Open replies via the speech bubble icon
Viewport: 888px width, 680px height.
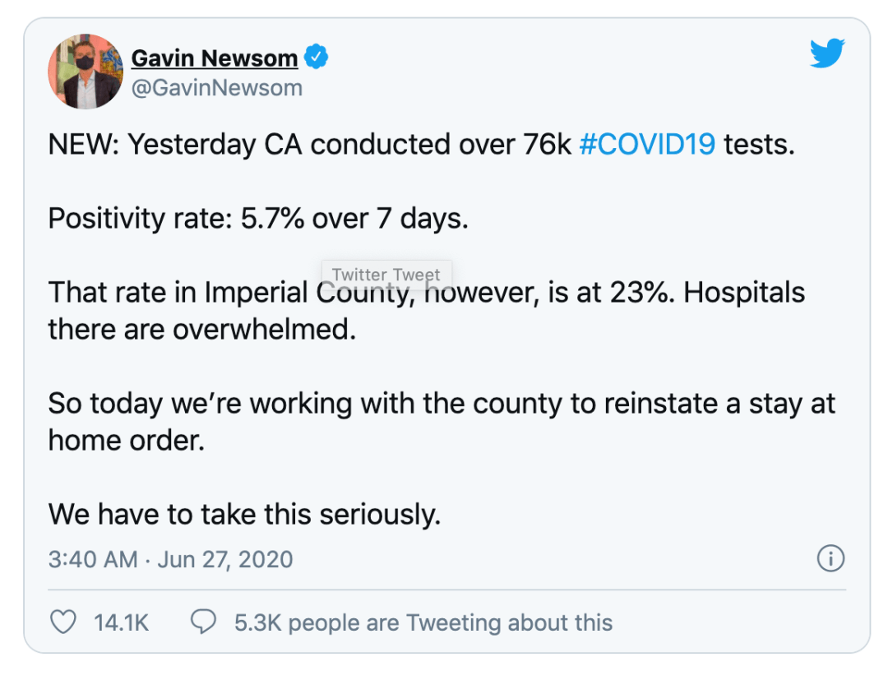tap(203, 622)
